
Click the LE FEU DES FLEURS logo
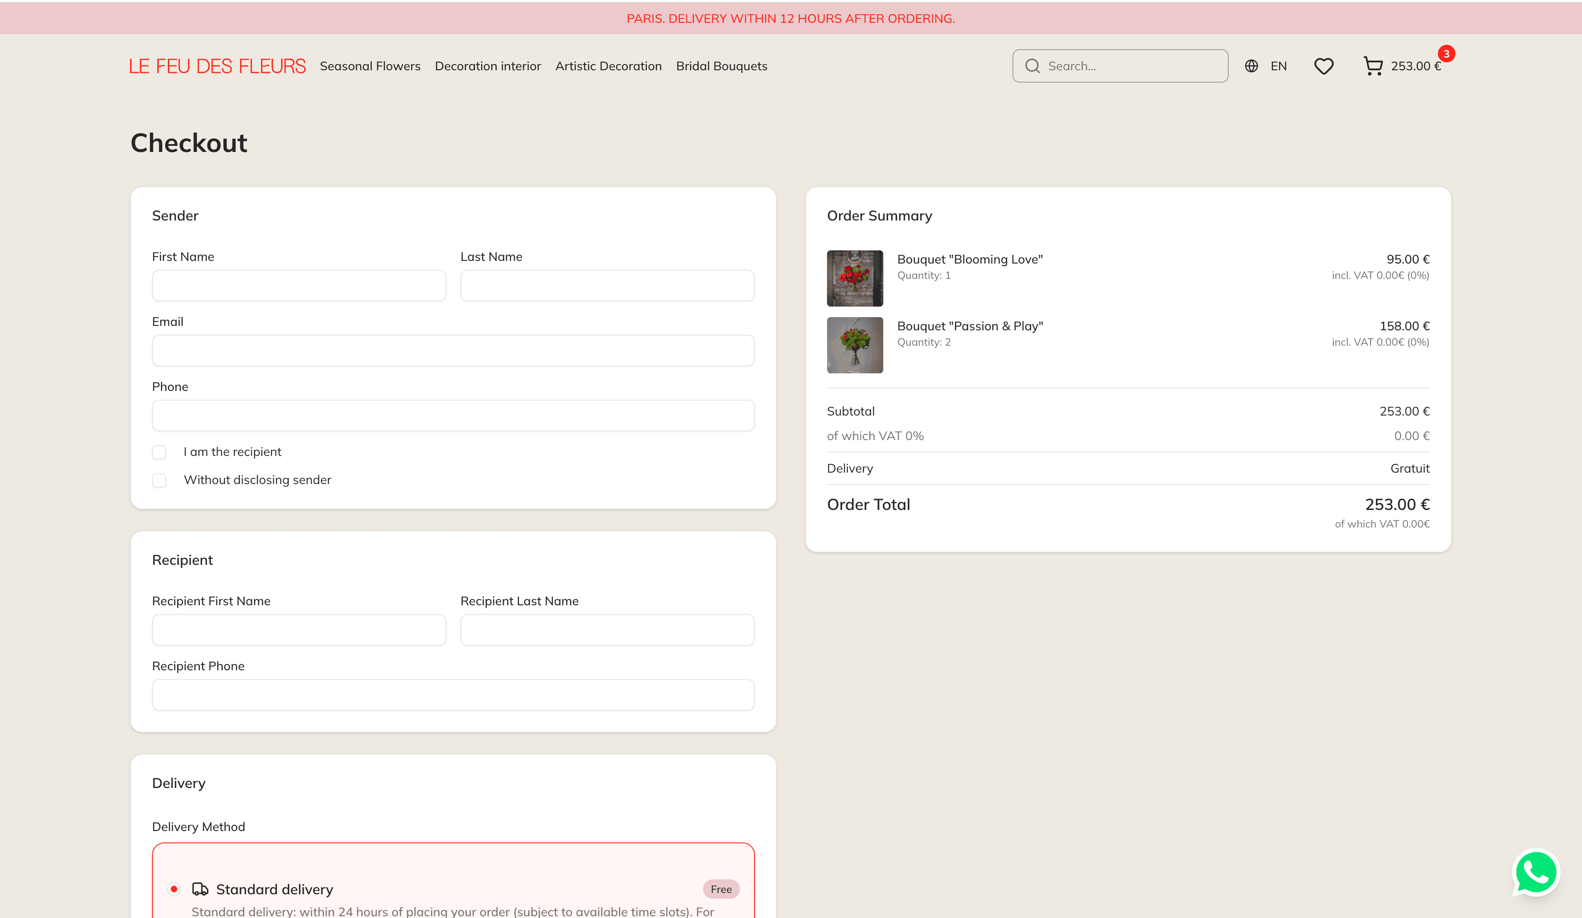click(x=217, y=66)
